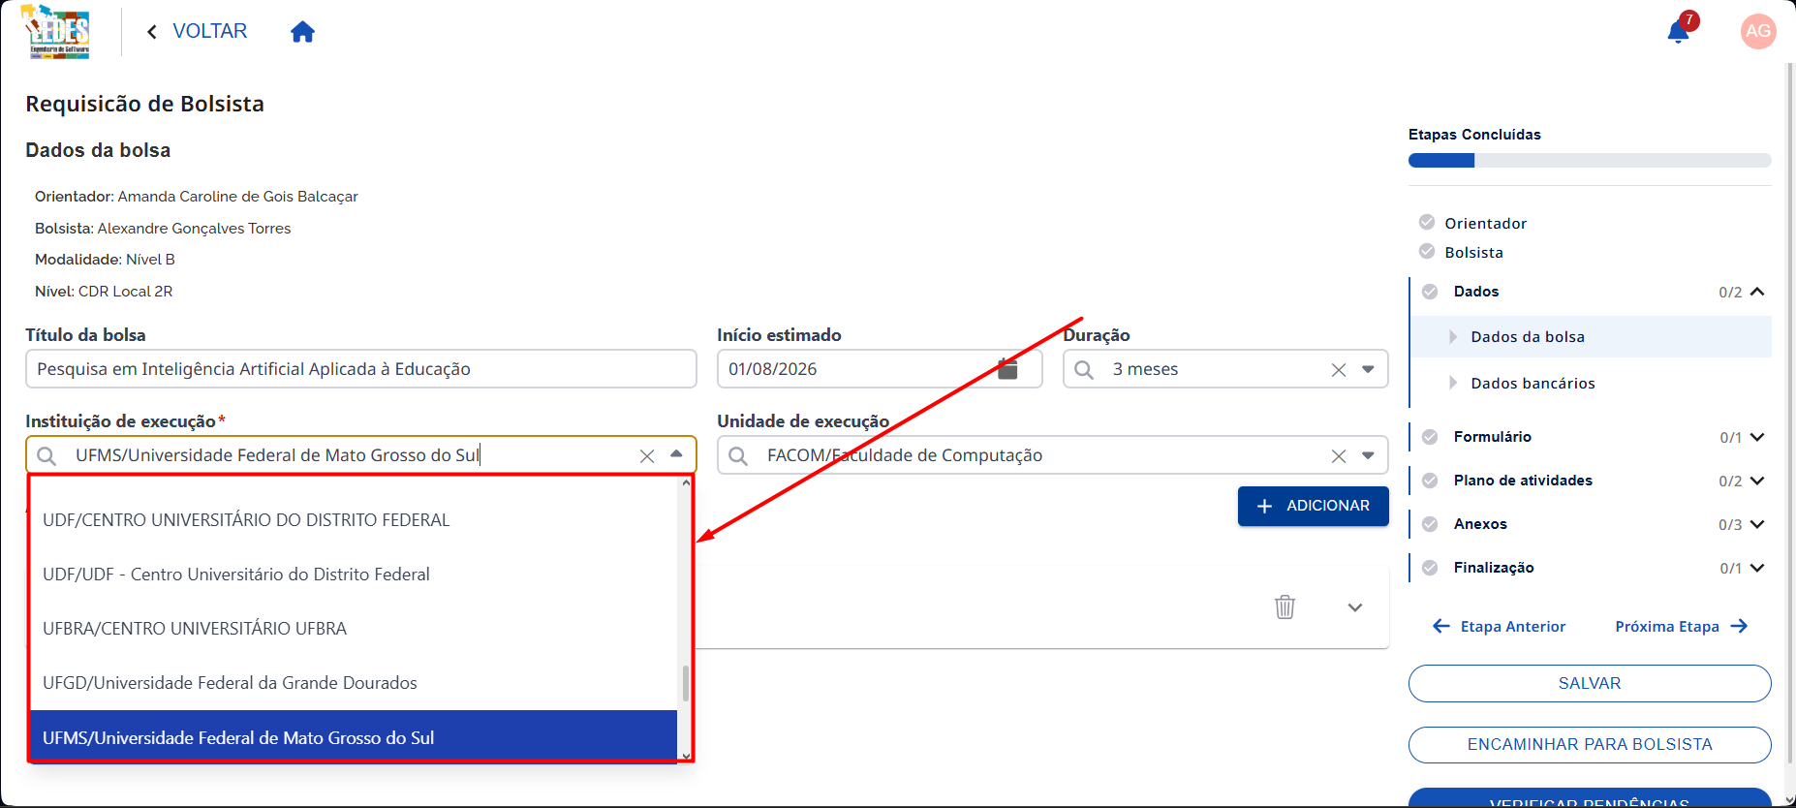Open the Dados da bolsa sub-step
Screen dimensions: 1796x808
(1591, 337)
